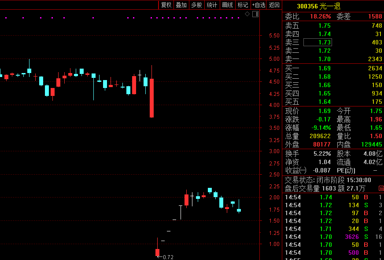Viewport: 384px width, 260px height.
Task: Click 买一 price 1.69
Action: pos(325,68)
